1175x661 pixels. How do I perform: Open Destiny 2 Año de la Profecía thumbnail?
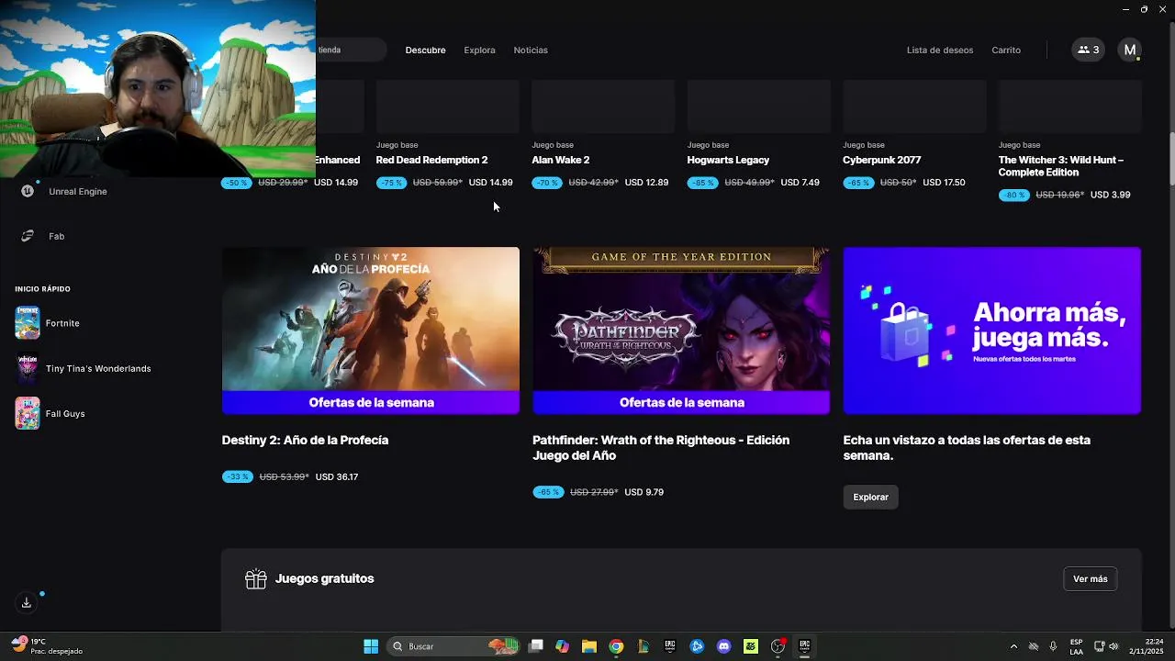click(371, 330)
